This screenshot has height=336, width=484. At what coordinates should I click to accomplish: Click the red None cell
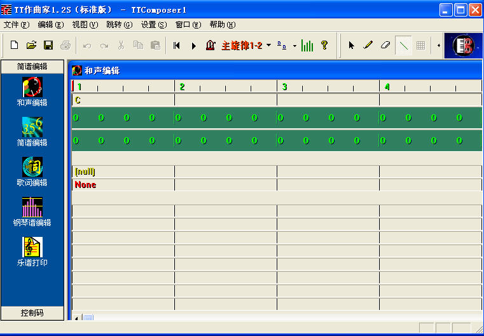pyautogui.click(x=123, y=185)
